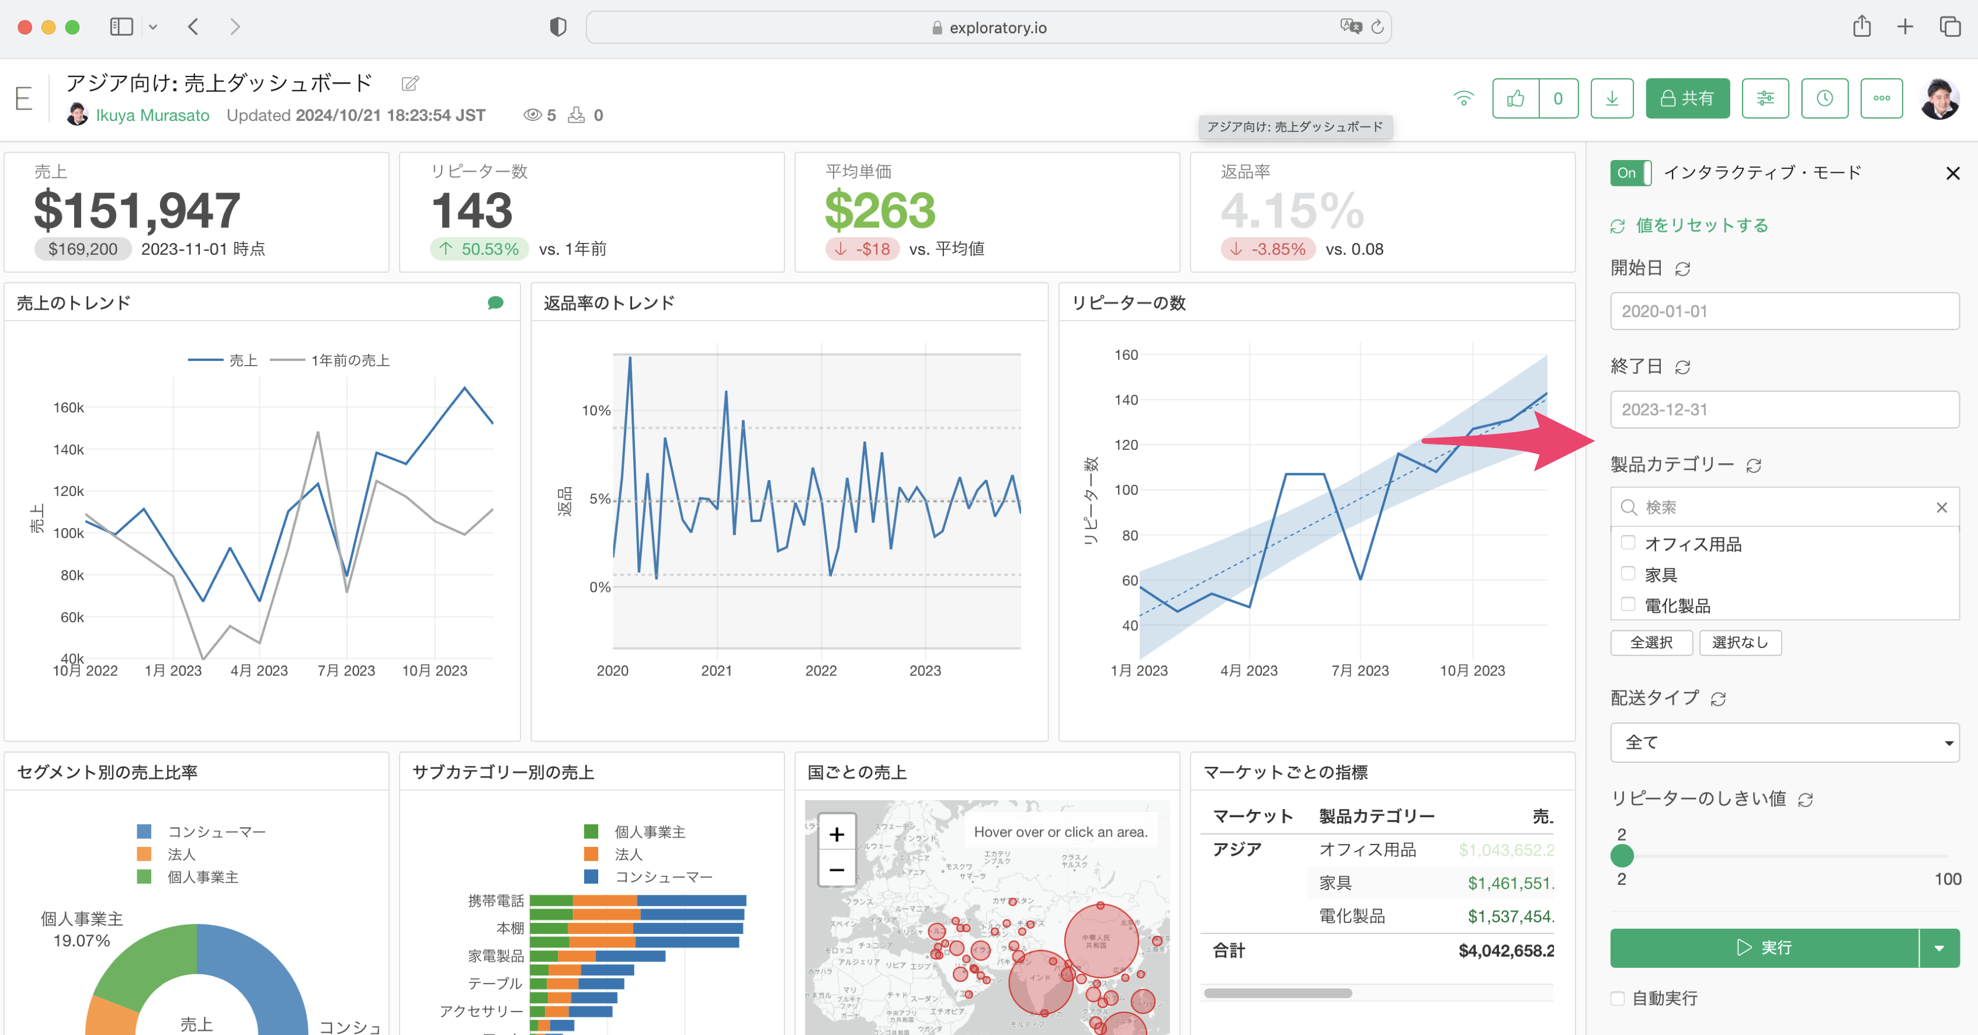The width and height of the screenshot is (1978, 1035).
Task: Click the 全選択 button
Action: click(x=1651, y=642)
